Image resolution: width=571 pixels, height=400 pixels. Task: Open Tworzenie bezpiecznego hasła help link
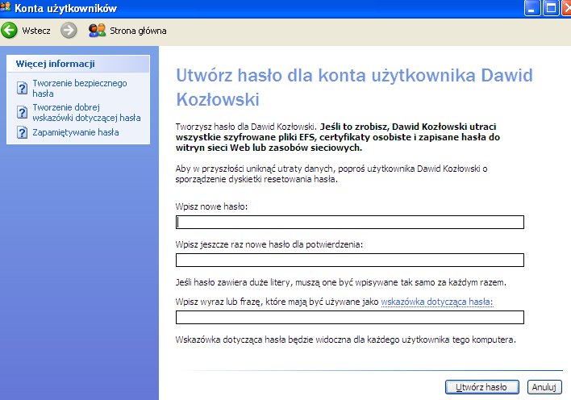click(x=80, y=88)
